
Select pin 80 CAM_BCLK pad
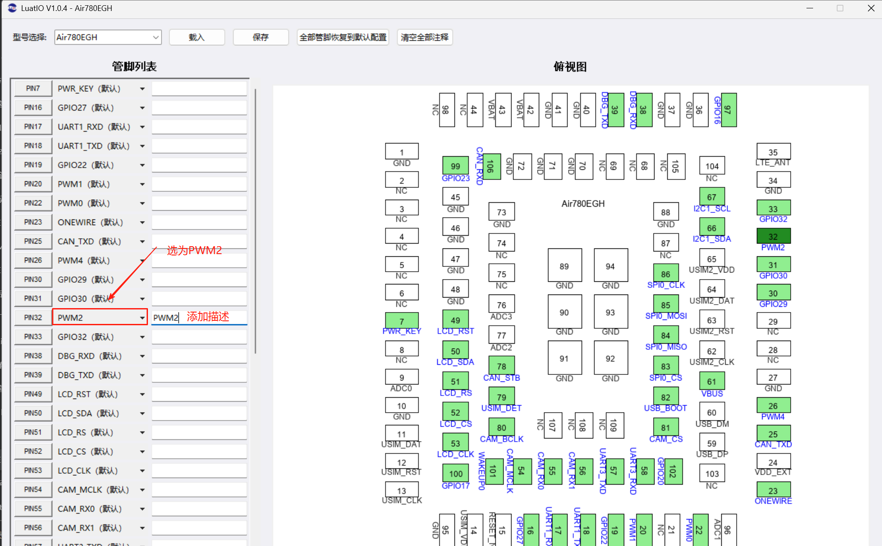[x=501, y=427]
